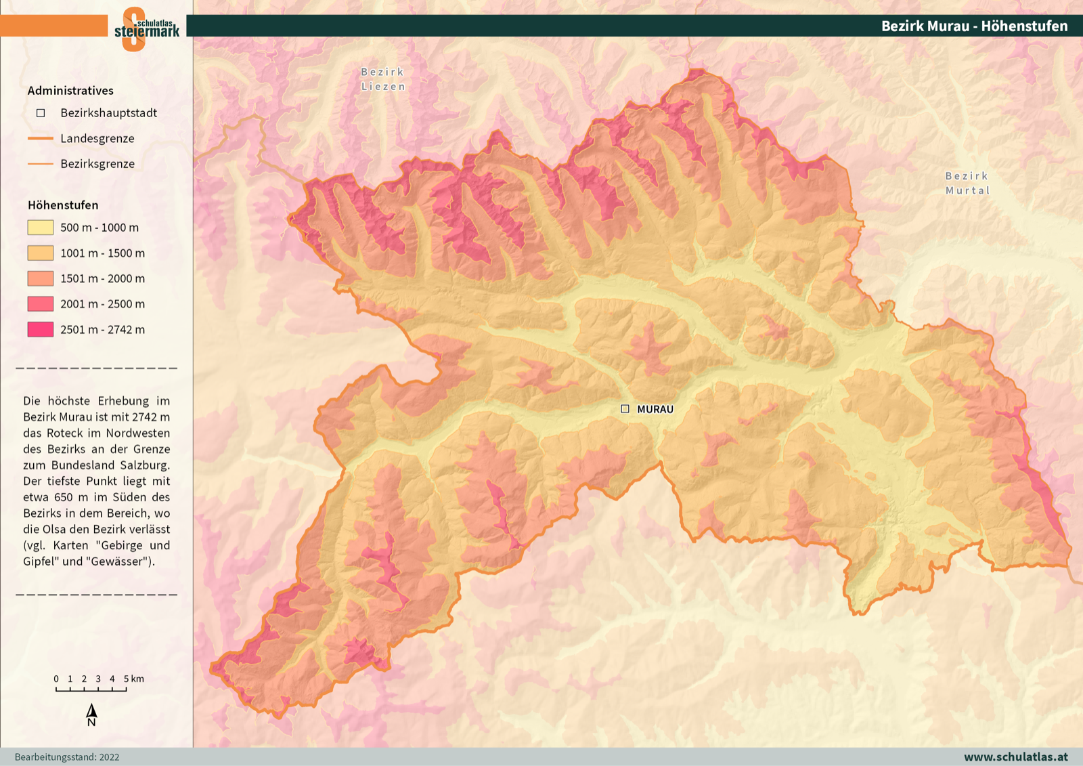1083x766 pixels.
Task: Select the thick Landesgrenze line symbol
Action: pos(41,138)
